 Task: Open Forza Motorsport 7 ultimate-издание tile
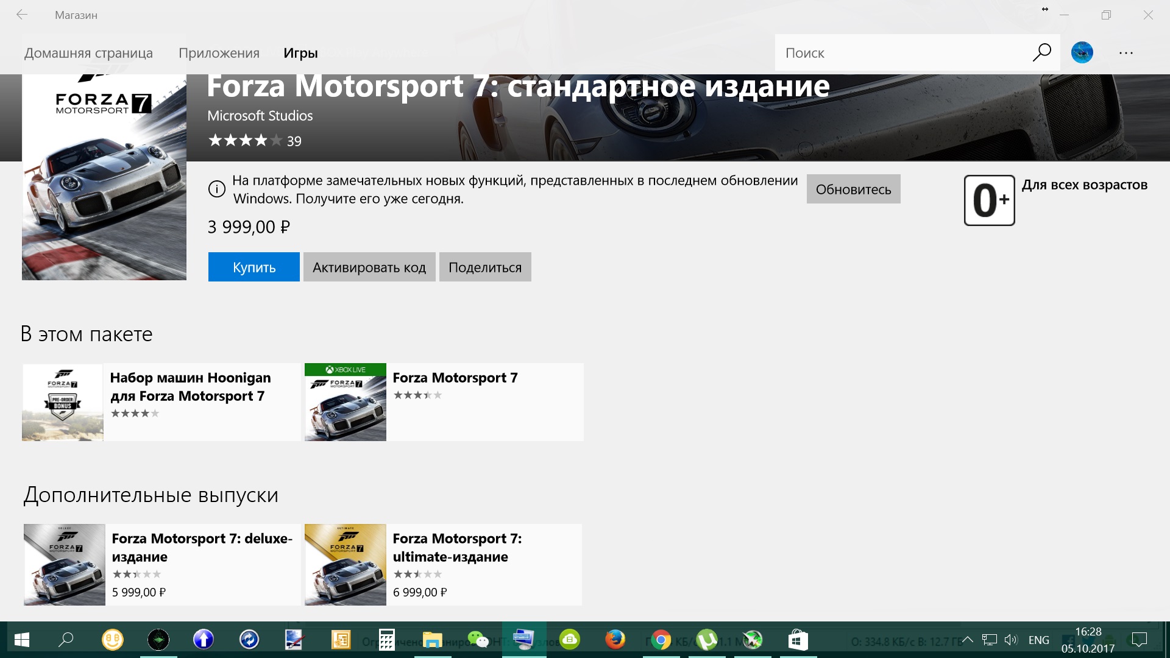tap(443, 565)
